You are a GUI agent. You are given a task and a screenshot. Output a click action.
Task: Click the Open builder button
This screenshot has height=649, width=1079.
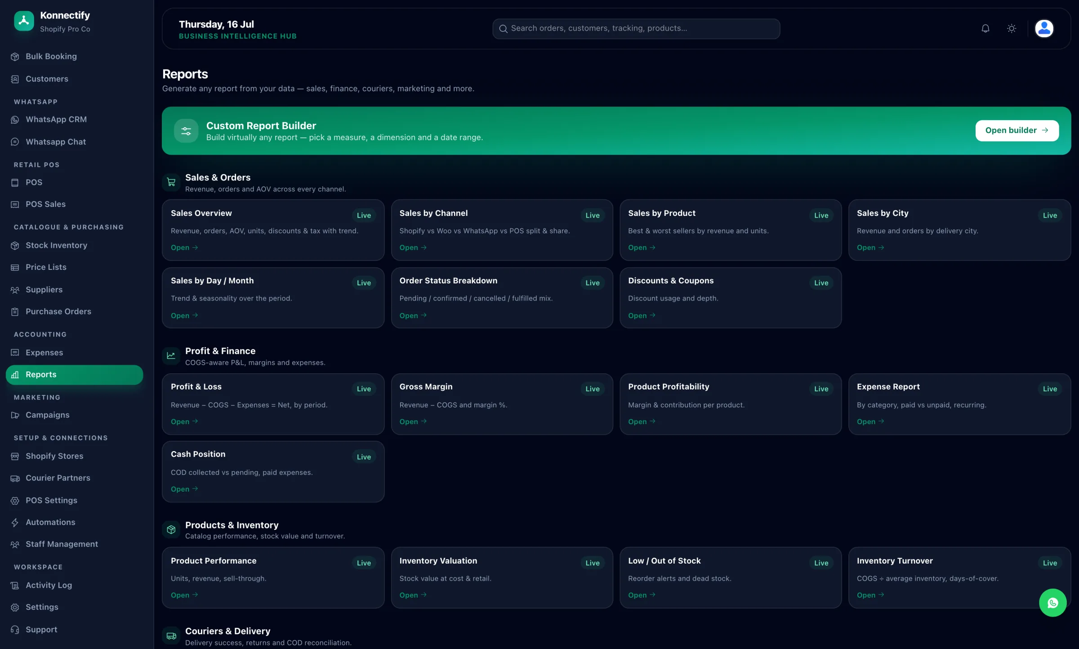(x=1017, y=130)
